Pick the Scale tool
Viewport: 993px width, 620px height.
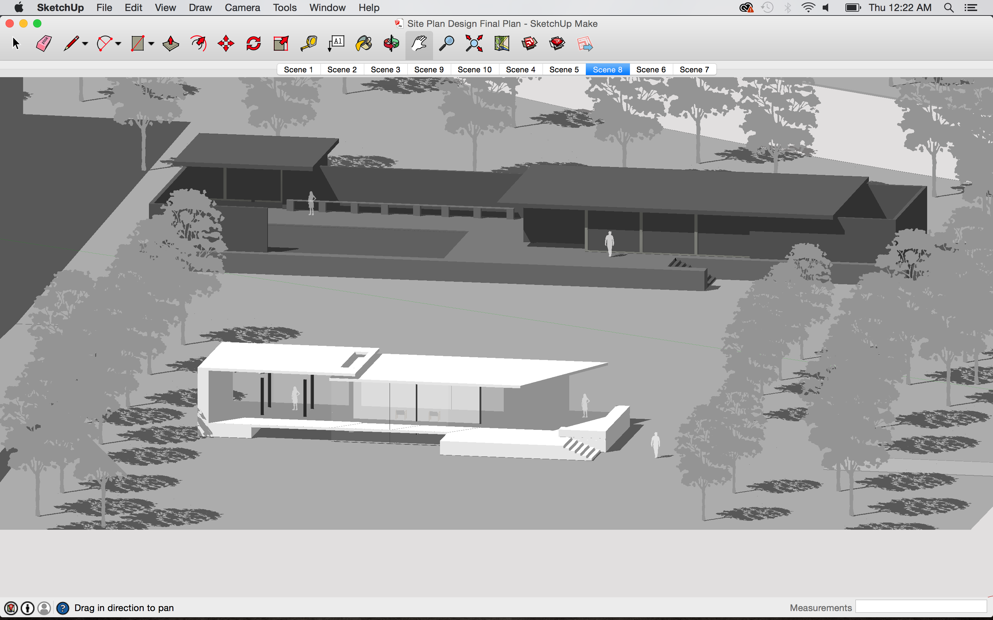click(281, 43)
